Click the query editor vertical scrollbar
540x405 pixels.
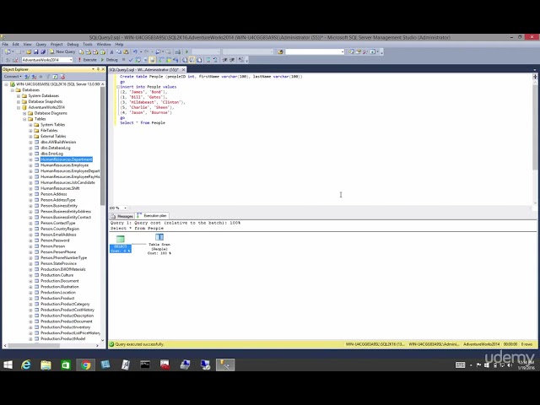tap(535, 127)
